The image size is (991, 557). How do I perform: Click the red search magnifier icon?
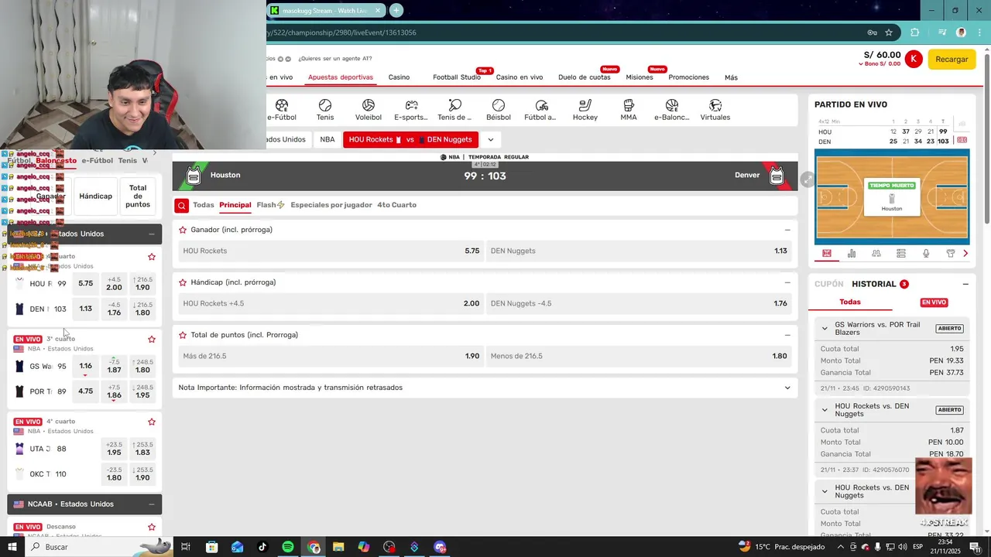181,205
